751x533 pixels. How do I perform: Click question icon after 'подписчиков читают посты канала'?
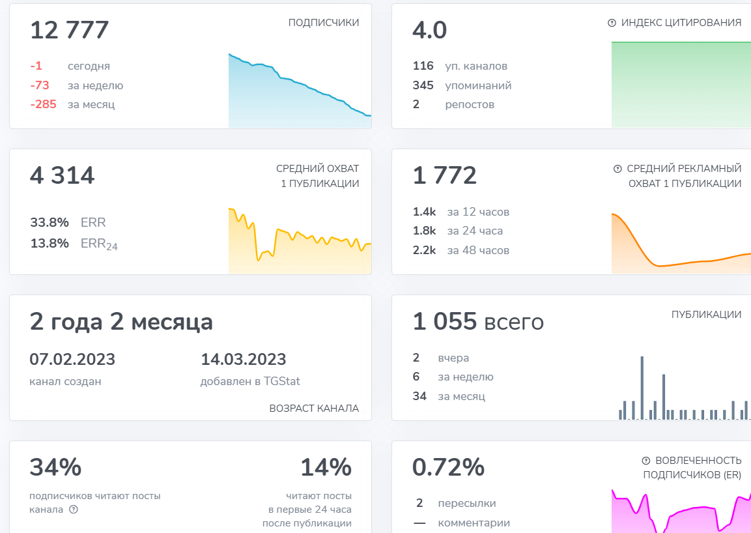tap(74, 510)
